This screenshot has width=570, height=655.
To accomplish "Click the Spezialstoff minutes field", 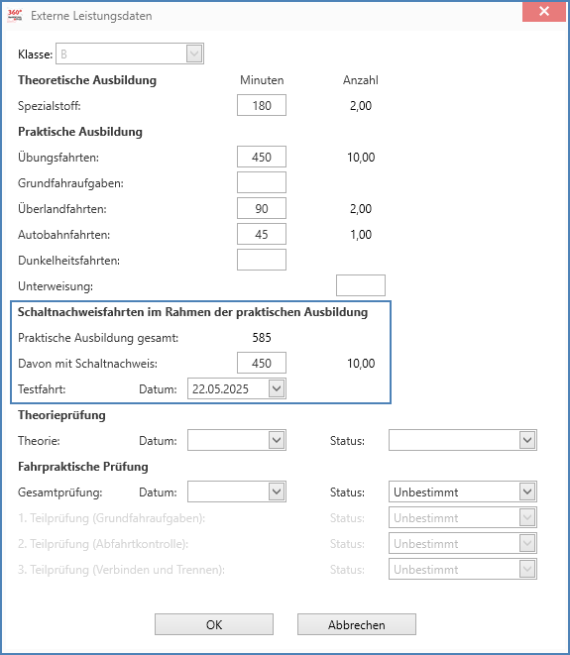I will coord(262,105).
